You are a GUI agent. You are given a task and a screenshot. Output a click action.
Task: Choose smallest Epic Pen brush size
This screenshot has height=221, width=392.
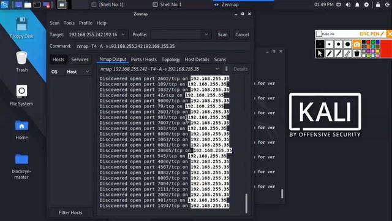click(320, 44)
